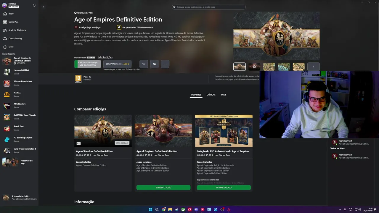This screenshot has height=213, width=379.
Task: Open Steam from the taskbar
Action: [176, 209]
